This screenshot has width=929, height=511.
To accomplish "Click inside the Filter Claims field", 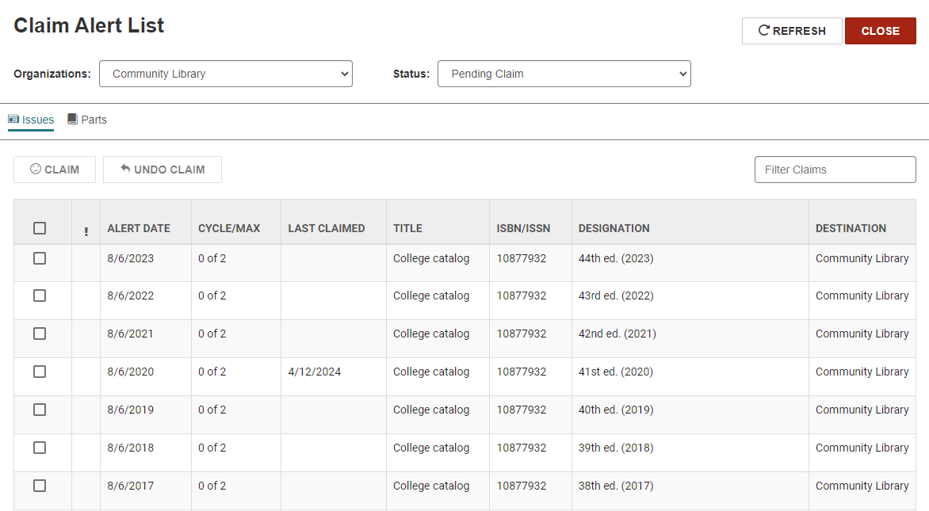I will [x=835, y=169].
